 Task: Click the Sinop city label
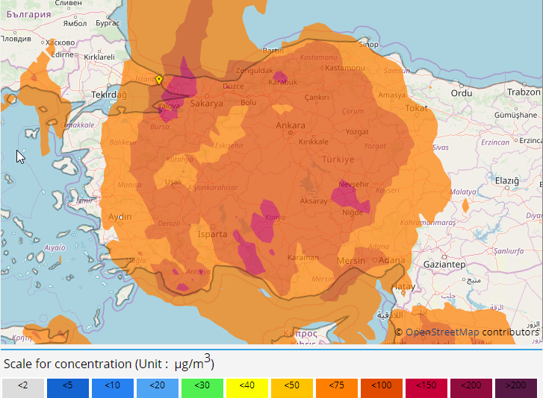(369, 44)
